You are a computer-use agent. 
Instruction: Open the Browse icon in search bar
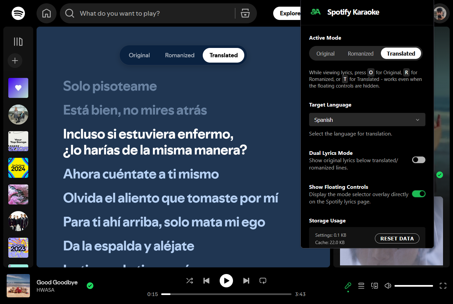245,13
